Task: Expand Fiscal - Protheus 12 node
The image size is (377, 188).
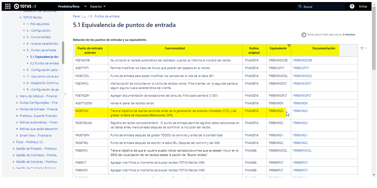Action: point(14,142)
